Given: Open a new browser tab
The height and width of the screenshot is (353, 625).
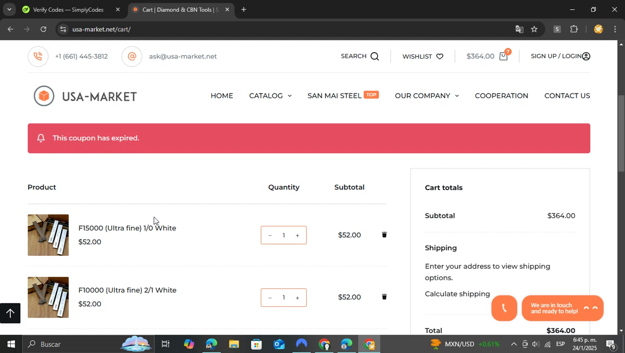Looking at the screenshot, I should coord(244,10).
